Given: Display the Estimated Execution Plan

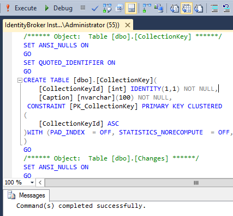Looking at the screenshot, I should 107,8.
